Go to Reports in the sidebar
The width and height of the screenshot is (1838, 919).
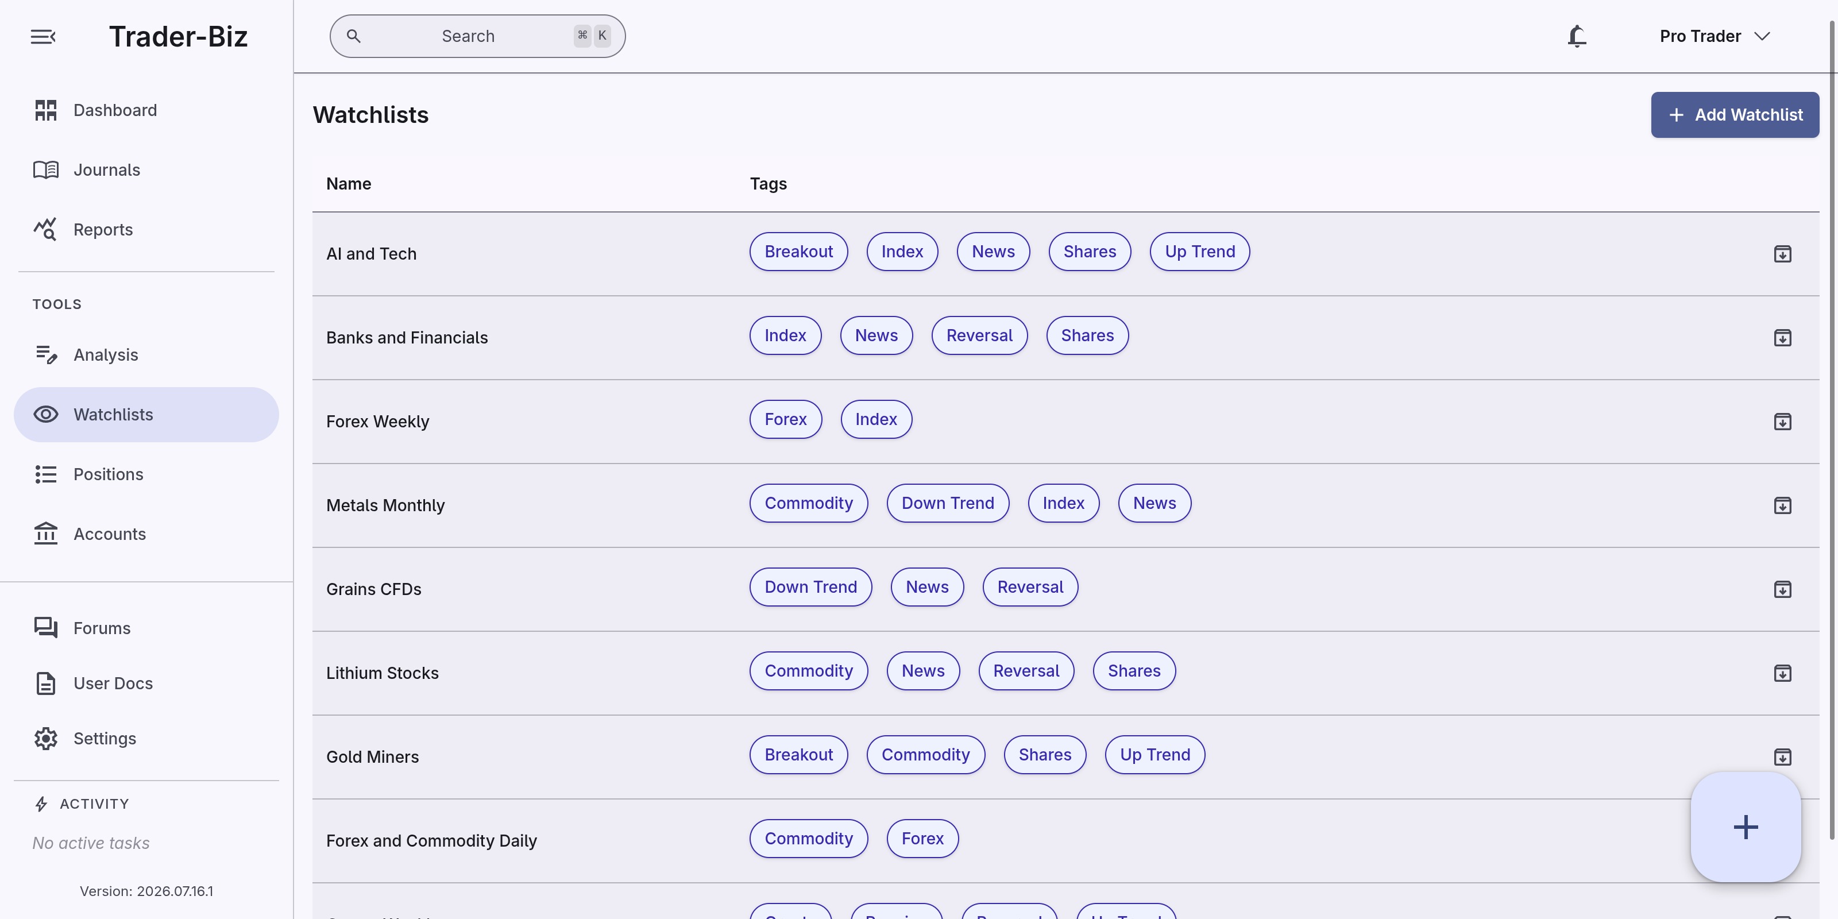pyautogui.click(x=146, y=229)
